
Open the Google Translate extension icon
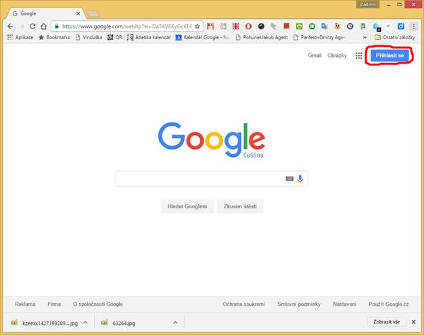pos(325,26)
